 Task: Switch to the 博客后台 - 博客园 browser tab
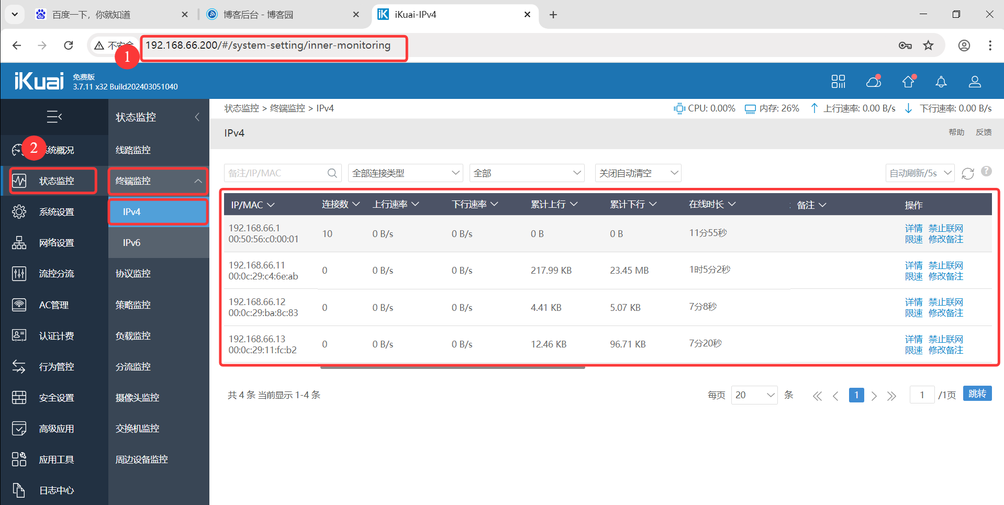coord(283,15)
